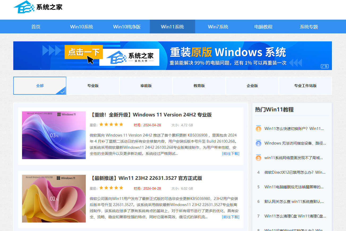Click the 热门Win11教程 heading
The height and width of the screenshot is (231, 346).
(x=274, y=110)
